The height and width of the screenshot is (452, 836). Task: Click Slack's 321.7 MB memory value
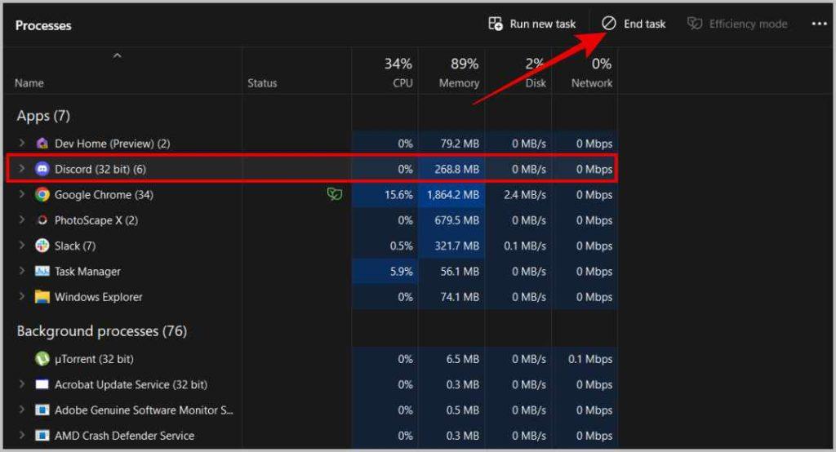coord(457,246)
